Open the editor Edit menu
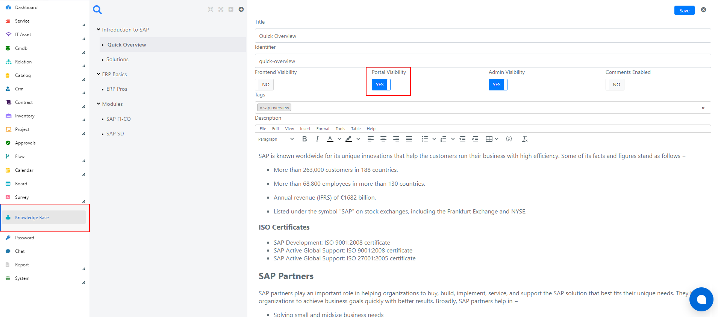Viewport: 718px width, 317px height. click(x=276, y=129)
